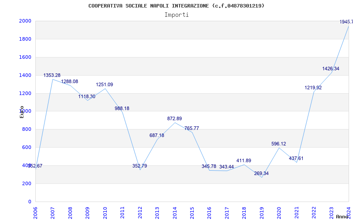Select the 687.18 data label
Viewport: 353px width, 221px height.
coord(157,136)
